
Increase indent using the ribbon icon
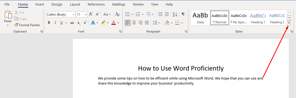tap(166, 14)
